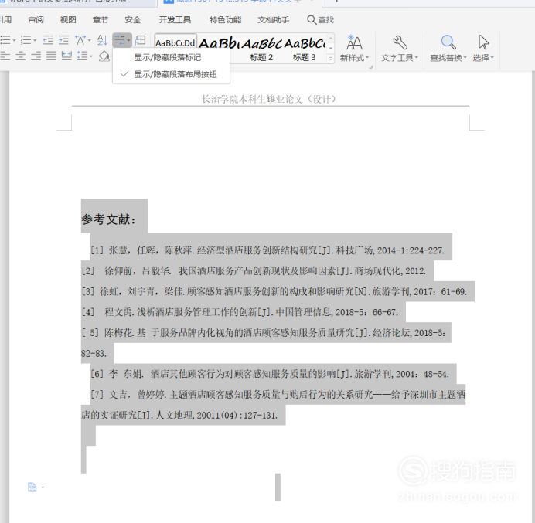
Task: Click reference [3] 徐虹 line
Action: point(274,291)
